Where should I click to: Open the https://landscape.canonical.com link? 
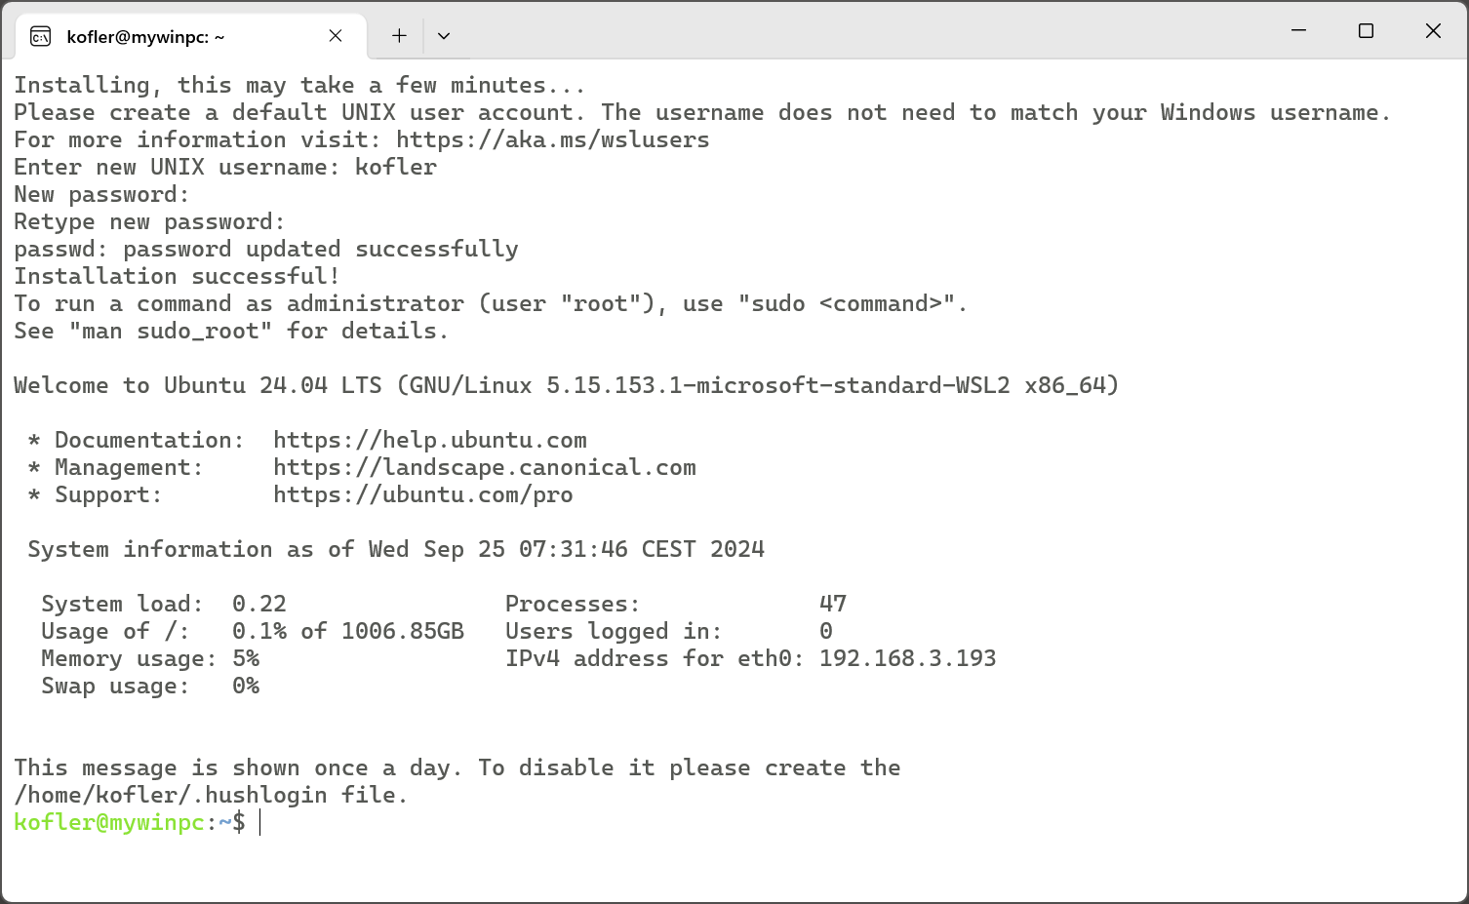(485, 467)
